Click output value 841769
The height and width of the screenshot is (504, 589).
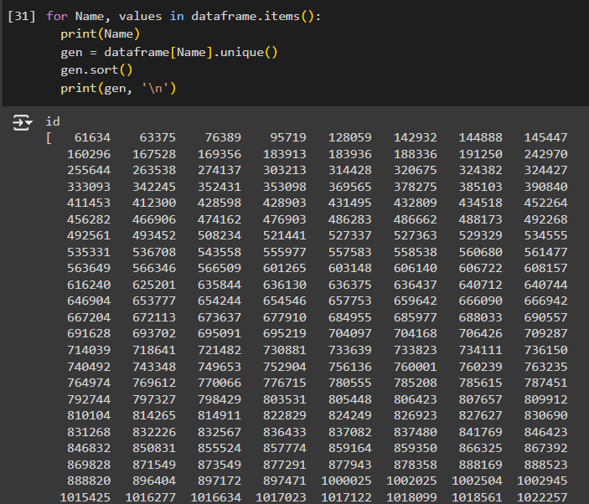pyautogui.click(x=480, y=432)
